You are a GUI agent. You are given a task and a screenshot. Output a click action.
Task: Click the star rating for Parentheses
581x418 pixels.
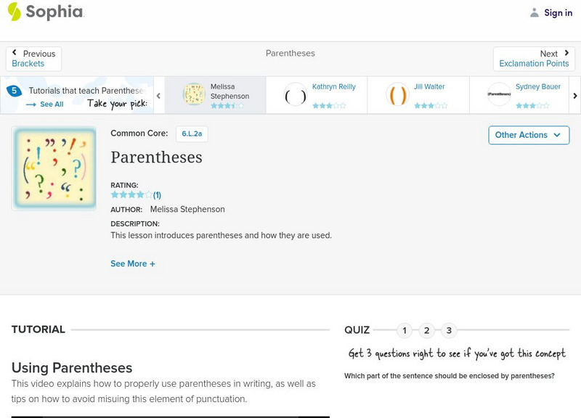pos(131,194)
